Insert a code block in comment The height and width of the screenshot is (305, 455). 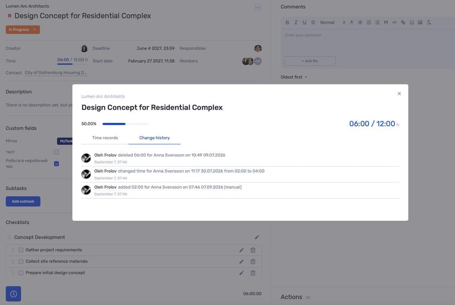395,22
